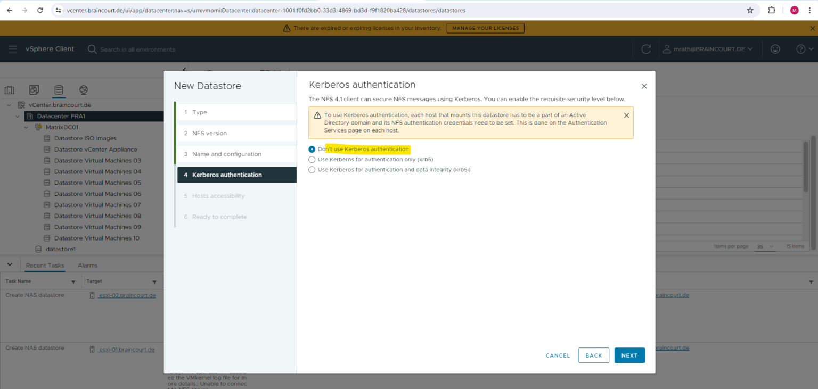The image size is (818, 389).
Task: Open the vSphere Client hamburger menu
Action: pos(13,49)
